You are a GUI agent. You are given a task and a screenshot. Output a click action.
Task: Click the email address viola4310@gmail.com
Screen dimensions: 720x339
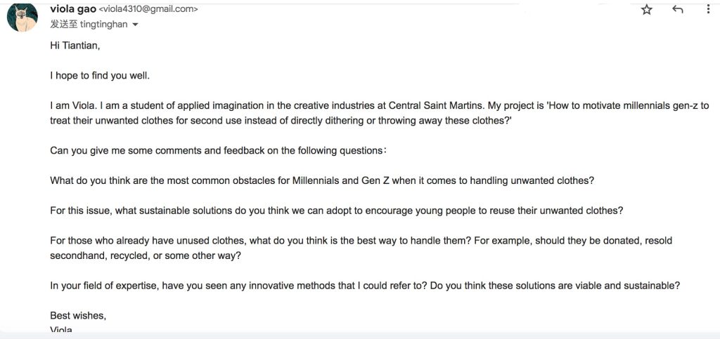pos(149,9)
